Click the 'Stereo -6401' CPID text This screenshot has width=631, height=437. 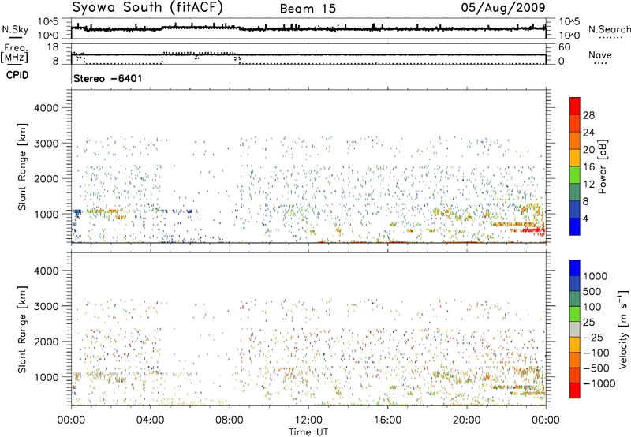coord(108,78)
